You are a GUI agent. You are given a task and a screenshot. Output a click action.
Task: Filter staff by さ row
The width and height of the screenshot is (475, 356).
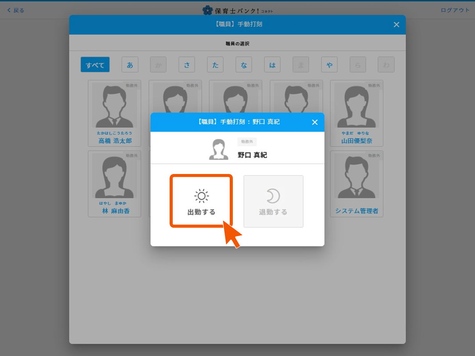pyautogui.click(x=187, y=65)
